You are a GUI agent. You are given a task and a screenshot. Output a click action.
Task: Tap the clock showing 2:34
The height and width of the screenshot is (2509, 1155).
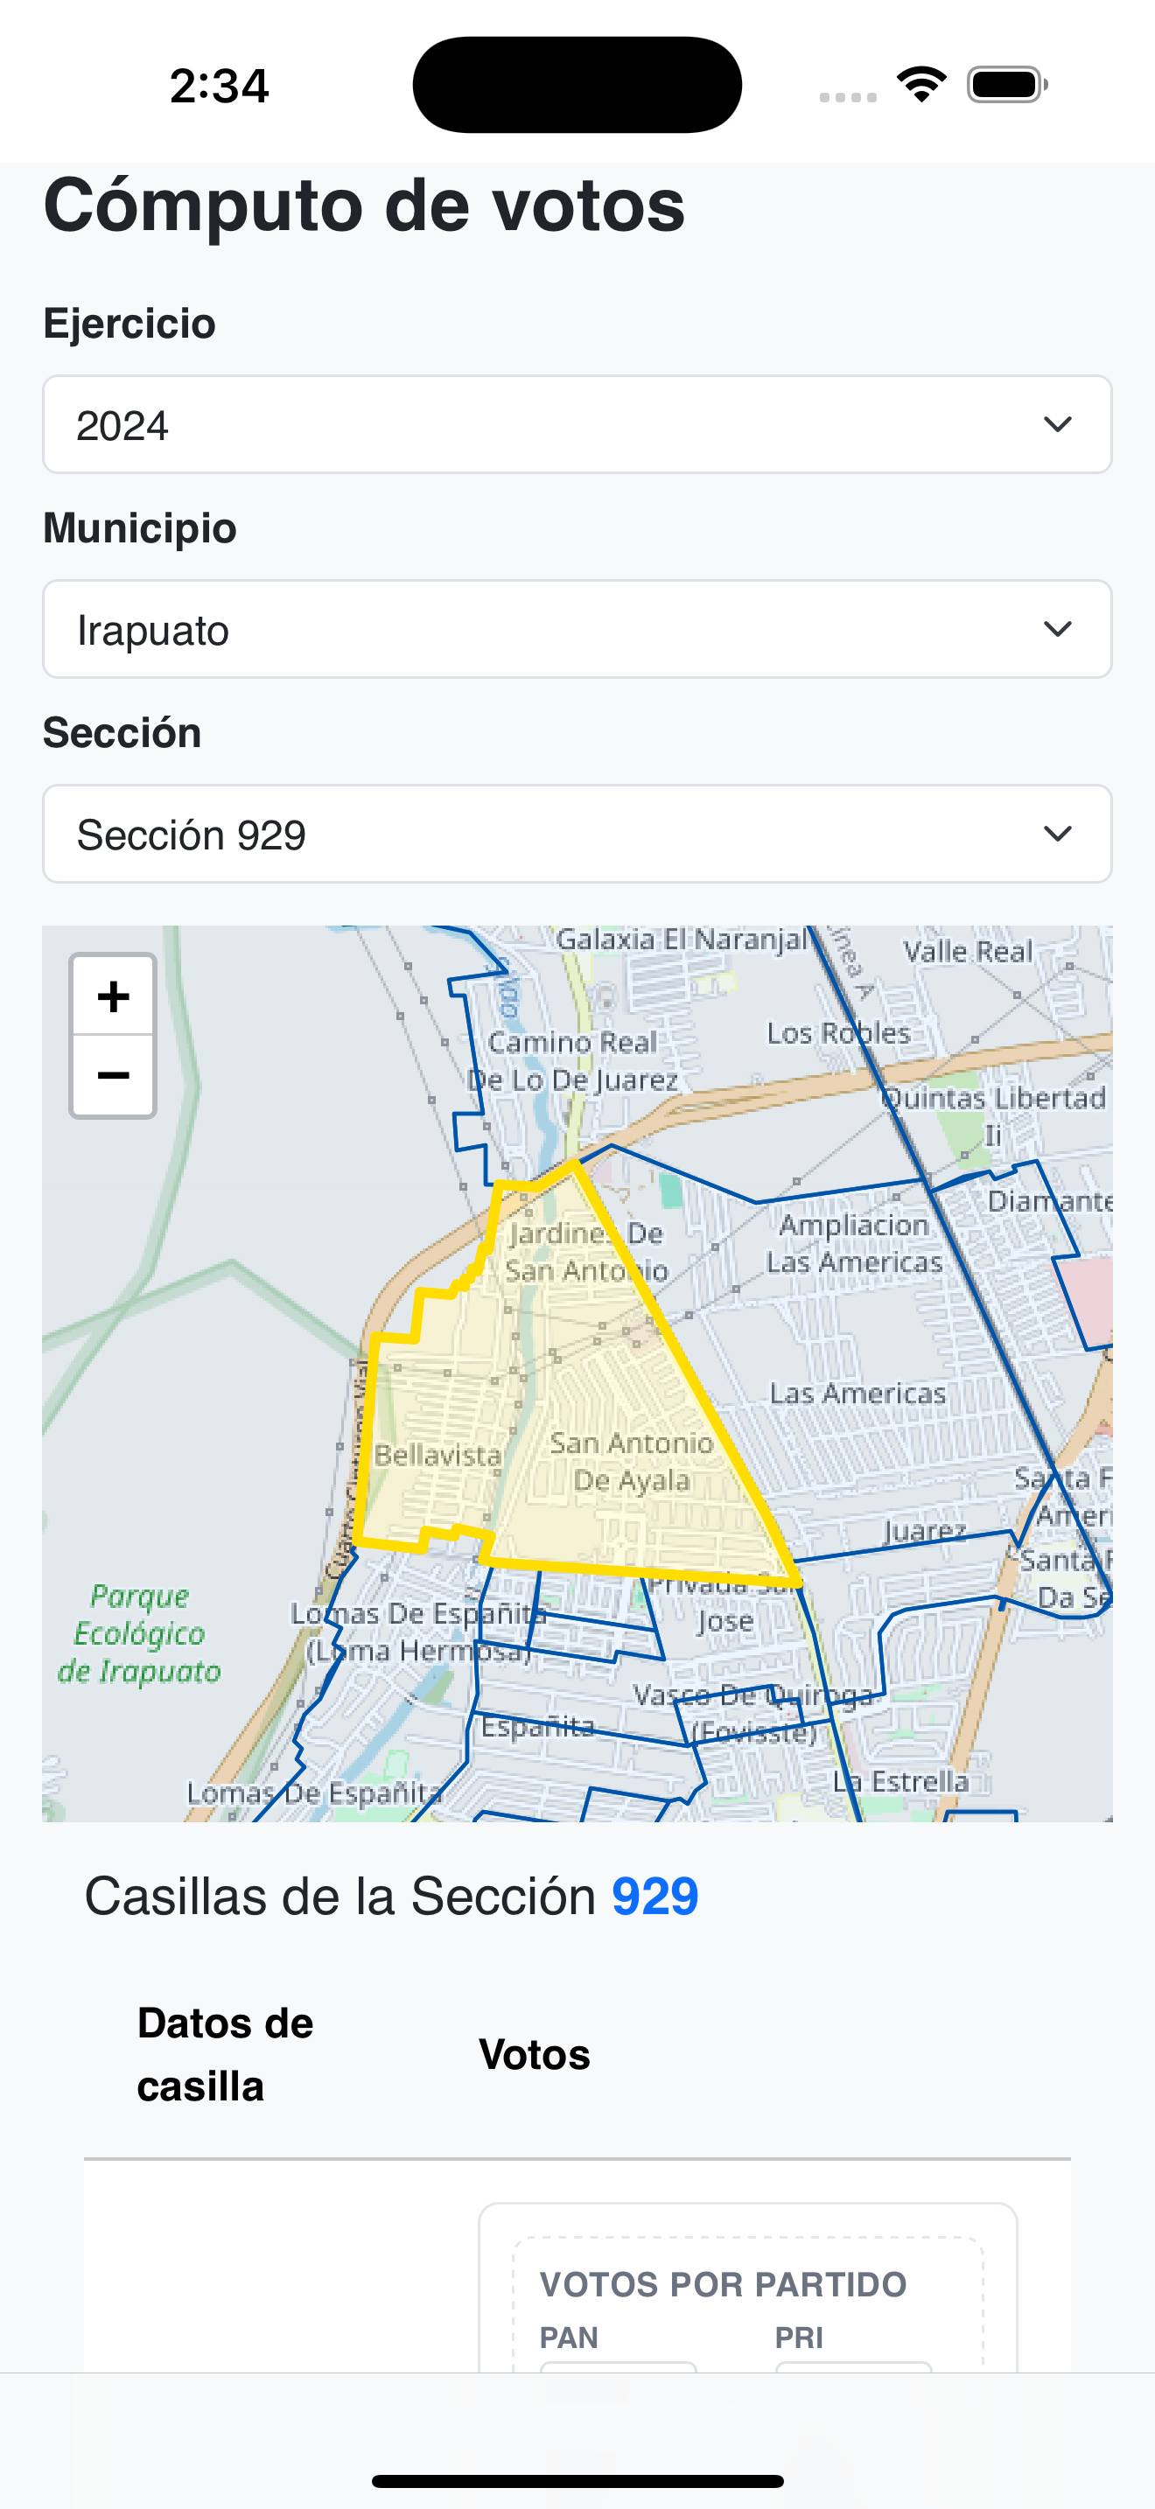pyautogui.click(x=218, y=86)
